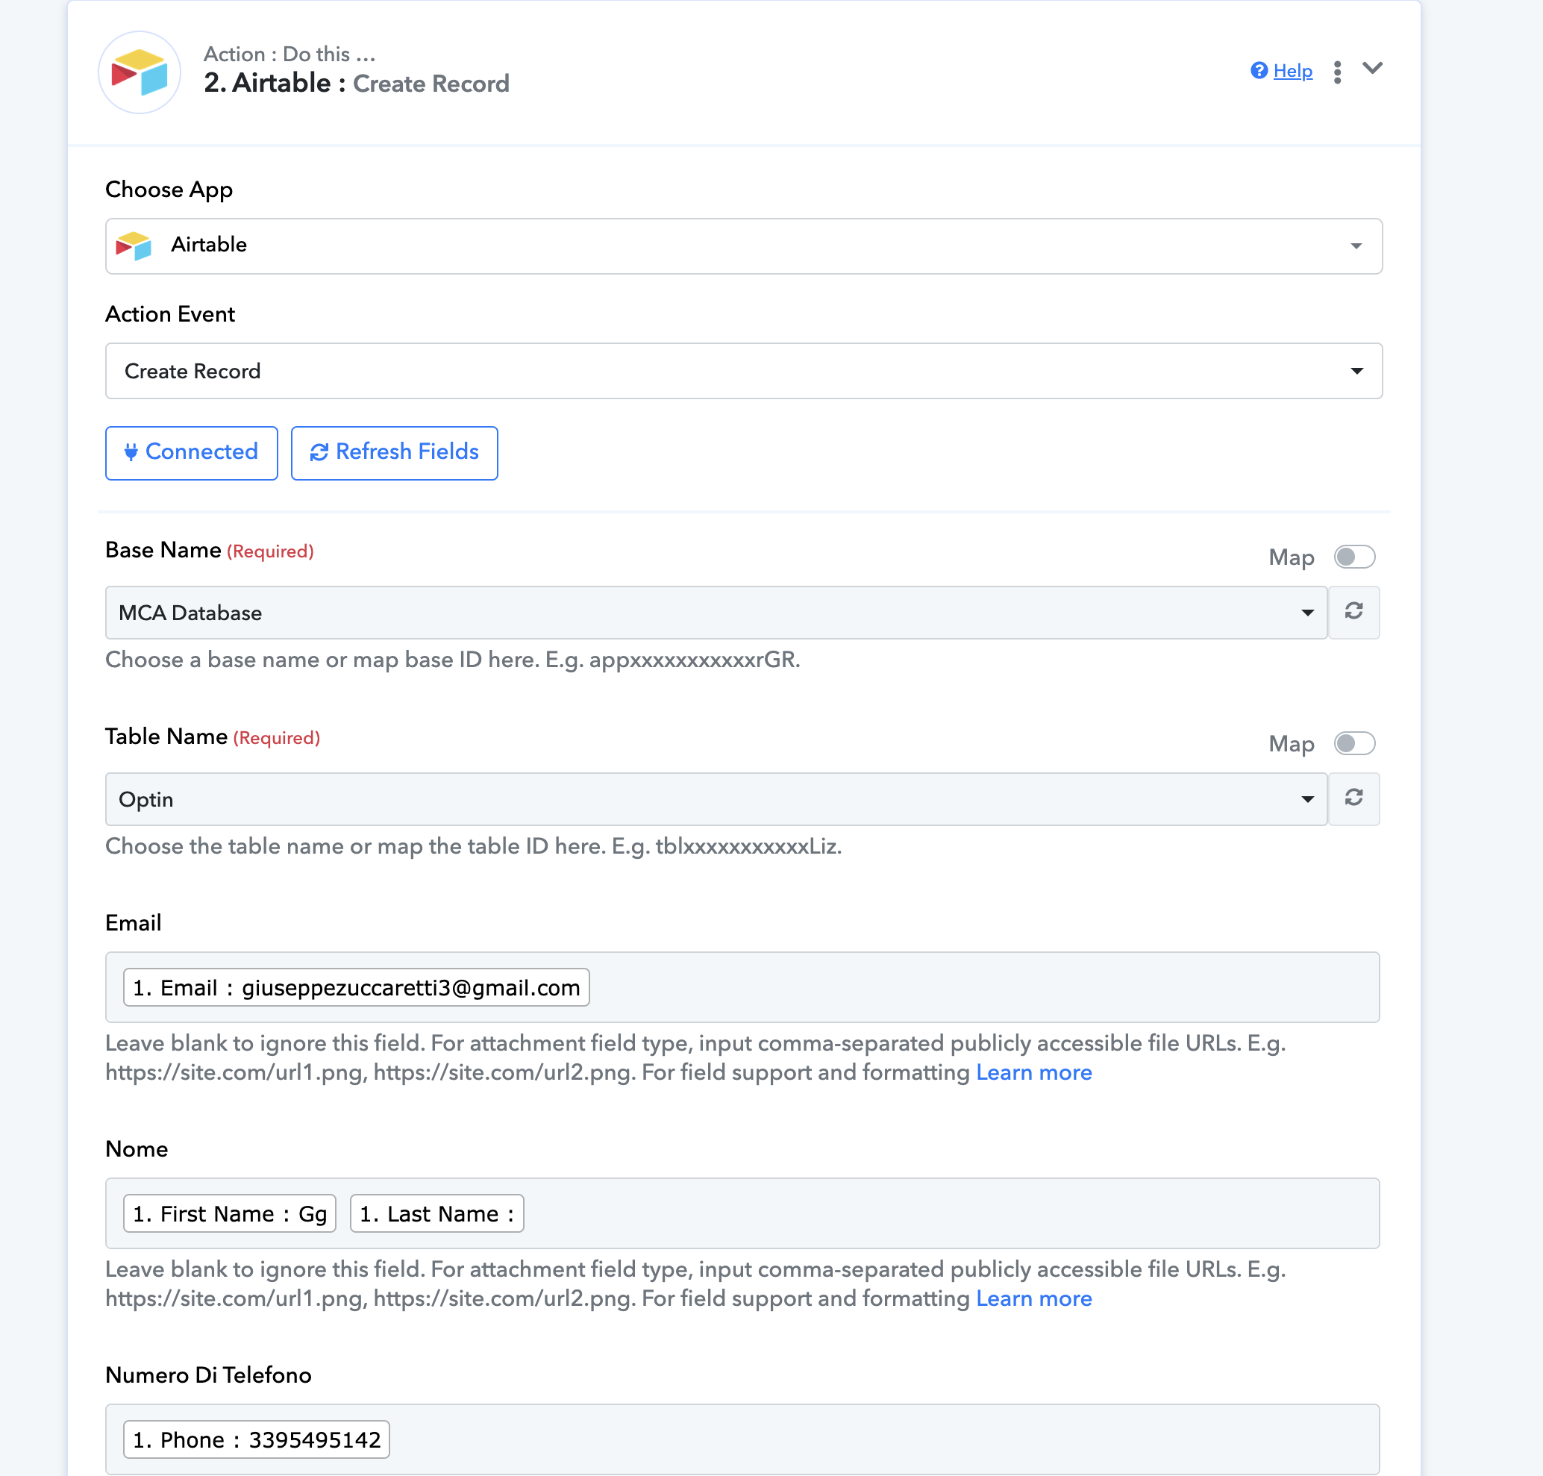The height and width of the screenshot is (1476, 1543).
Task: Open the Base Name dropdown showing MCA Database
Action: pos(716,612)
